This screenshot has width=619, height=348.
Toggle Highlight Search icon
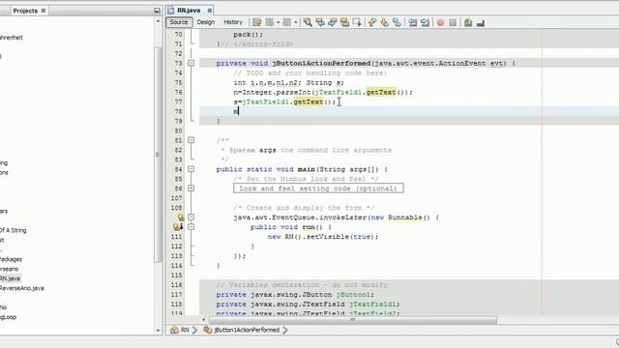click(344, 22)
